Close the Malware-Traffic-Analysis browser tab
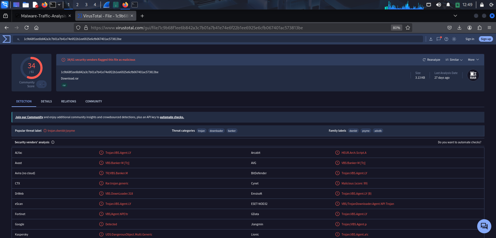496x238 pixels. tap(70, 16)
